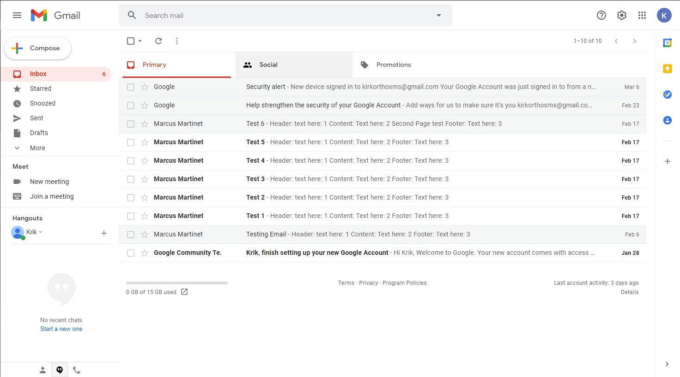Open Google Calendar in side panel
680x377 pixels.
pyautogui.click(x=667, y=43)
